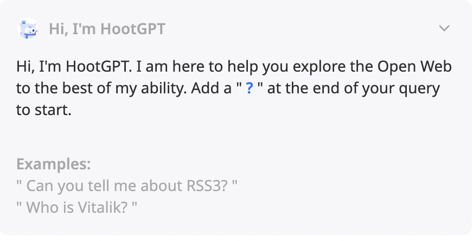This screenshot has height=241, width=473.
Task: Click the word "query" in the instructions
Action: click(x=420, y=89)
